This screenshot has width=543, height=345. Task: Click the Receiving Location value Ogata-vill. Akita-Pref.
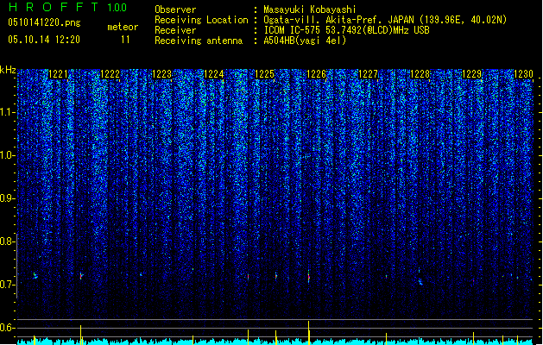point(323,20)
